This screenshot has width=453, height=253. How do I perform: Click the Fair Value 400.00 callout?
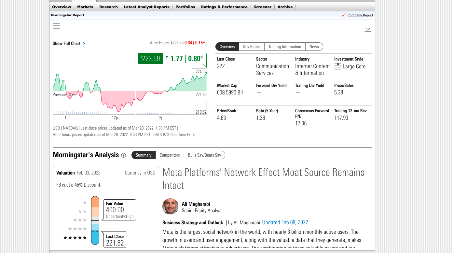tap(119, 210)
